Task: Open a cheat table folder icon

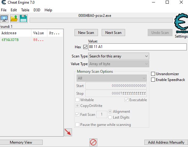Action: tap(14, 19)
